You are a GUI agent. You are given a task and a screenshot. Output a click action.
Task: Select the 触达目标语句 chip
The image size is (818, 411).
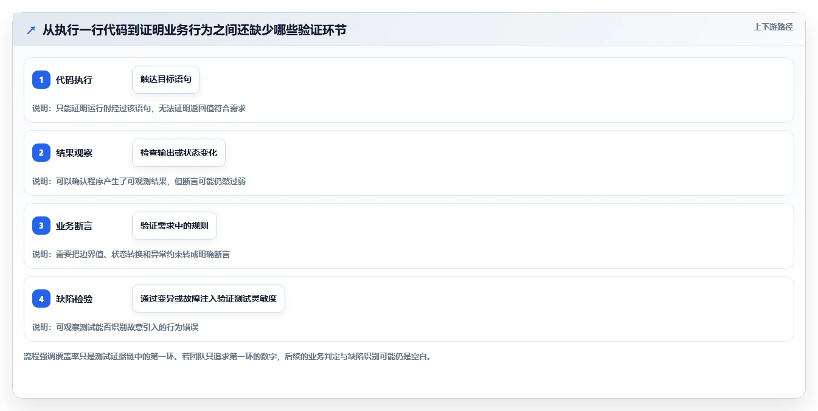tap(166, 80)
